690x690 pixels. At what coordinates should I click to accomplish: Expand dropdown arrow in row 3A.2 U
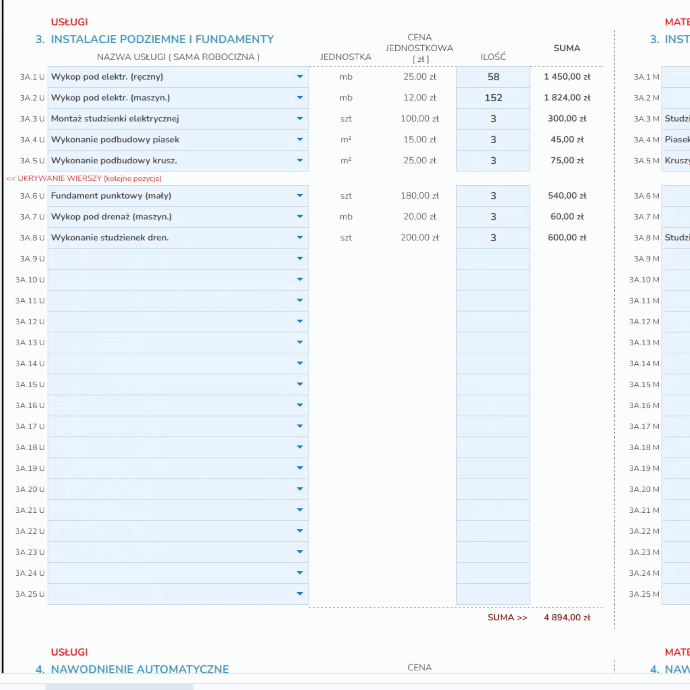tap(300, 98)
